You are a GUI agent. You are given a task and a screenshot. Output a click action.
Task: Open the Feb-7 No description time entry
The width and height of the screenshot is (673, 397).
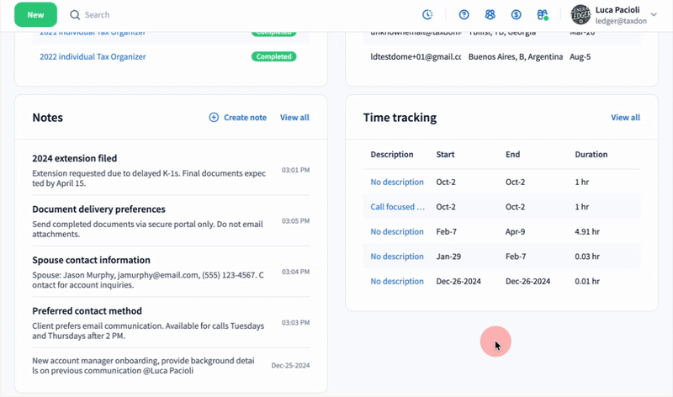pos(397,232)
